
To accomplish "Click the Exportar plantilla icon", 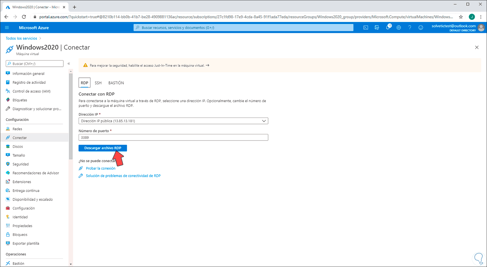I will click(8, 244).
